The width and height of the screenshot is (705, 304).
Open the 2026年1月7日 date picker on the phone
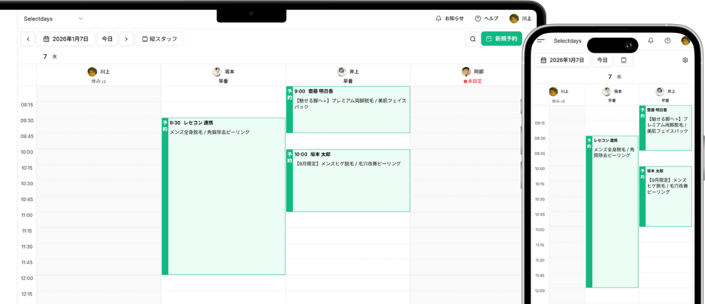point(562,60)
